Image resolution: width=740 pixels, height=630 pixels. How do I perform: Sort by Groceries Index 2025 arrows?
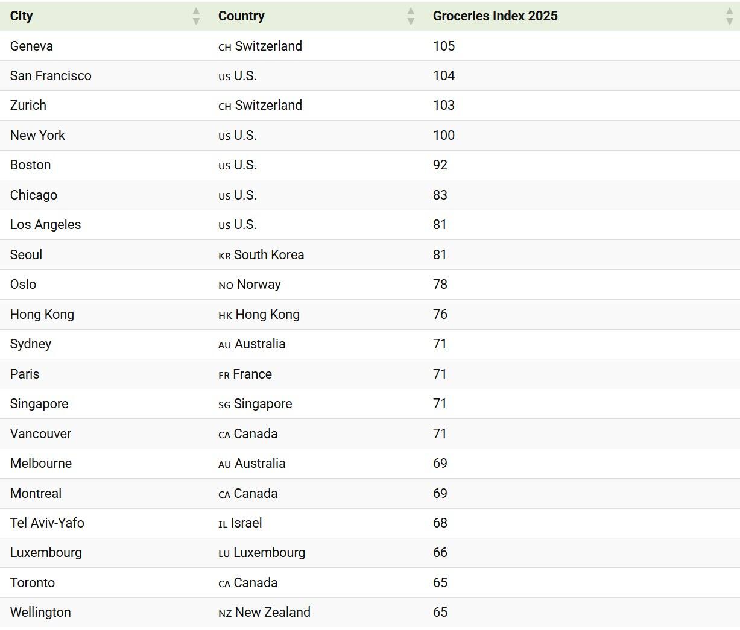[x=729, y=16]
